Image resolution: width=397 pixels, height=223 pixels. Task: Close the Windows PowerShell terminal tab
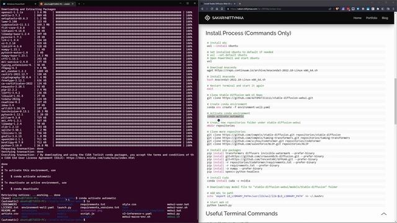coord(35,4)
